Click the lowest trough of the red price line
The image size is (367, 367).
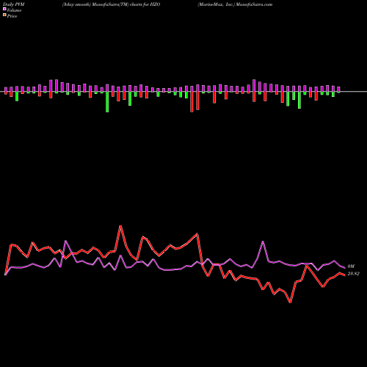291,302
